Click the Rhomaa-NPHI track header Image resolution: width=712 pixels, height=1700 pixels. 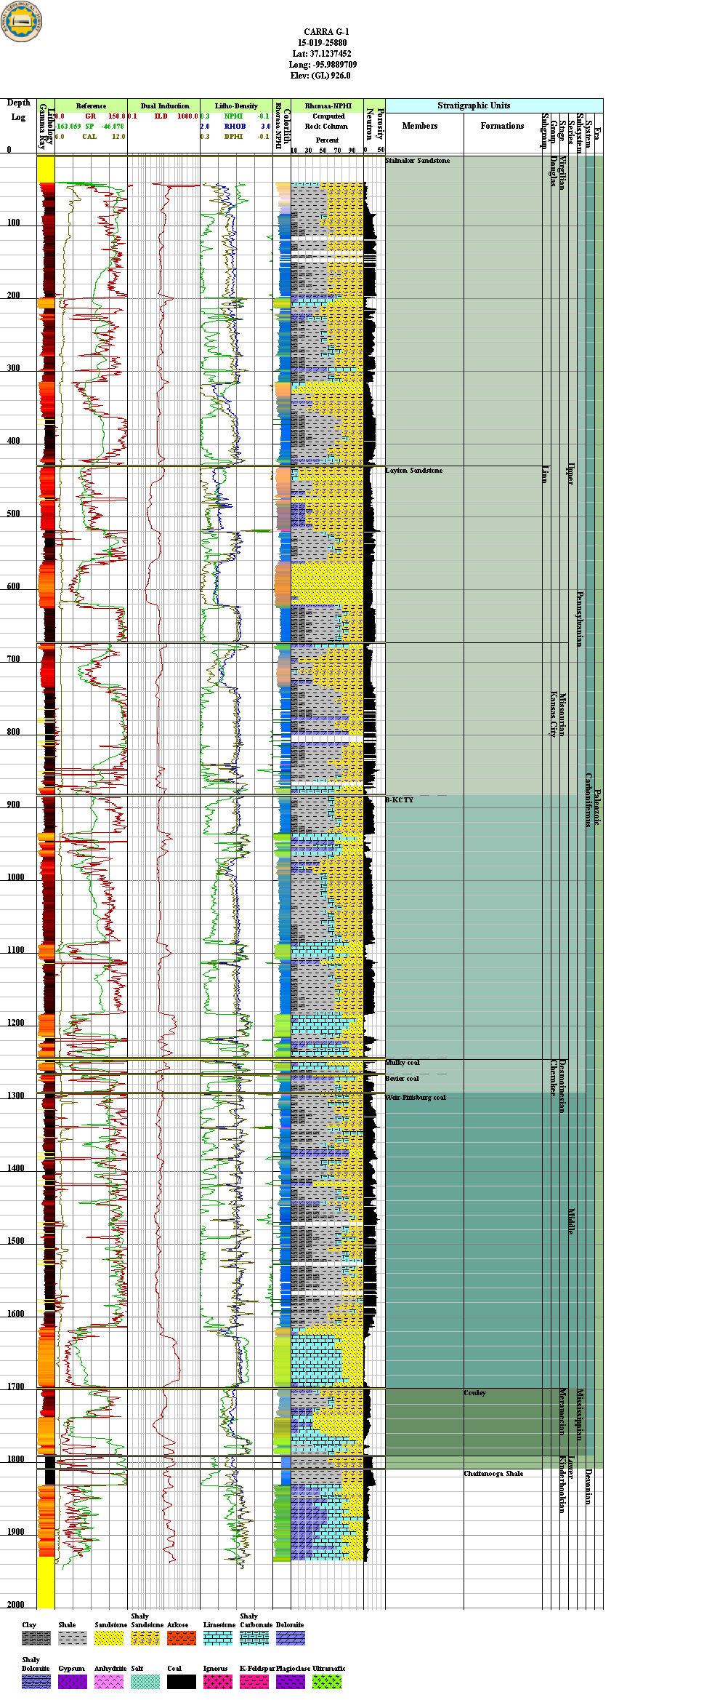point(328,105)
